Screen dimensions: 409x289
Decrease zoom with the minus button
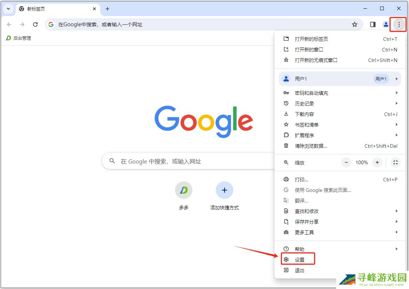(x=346, y=162)
